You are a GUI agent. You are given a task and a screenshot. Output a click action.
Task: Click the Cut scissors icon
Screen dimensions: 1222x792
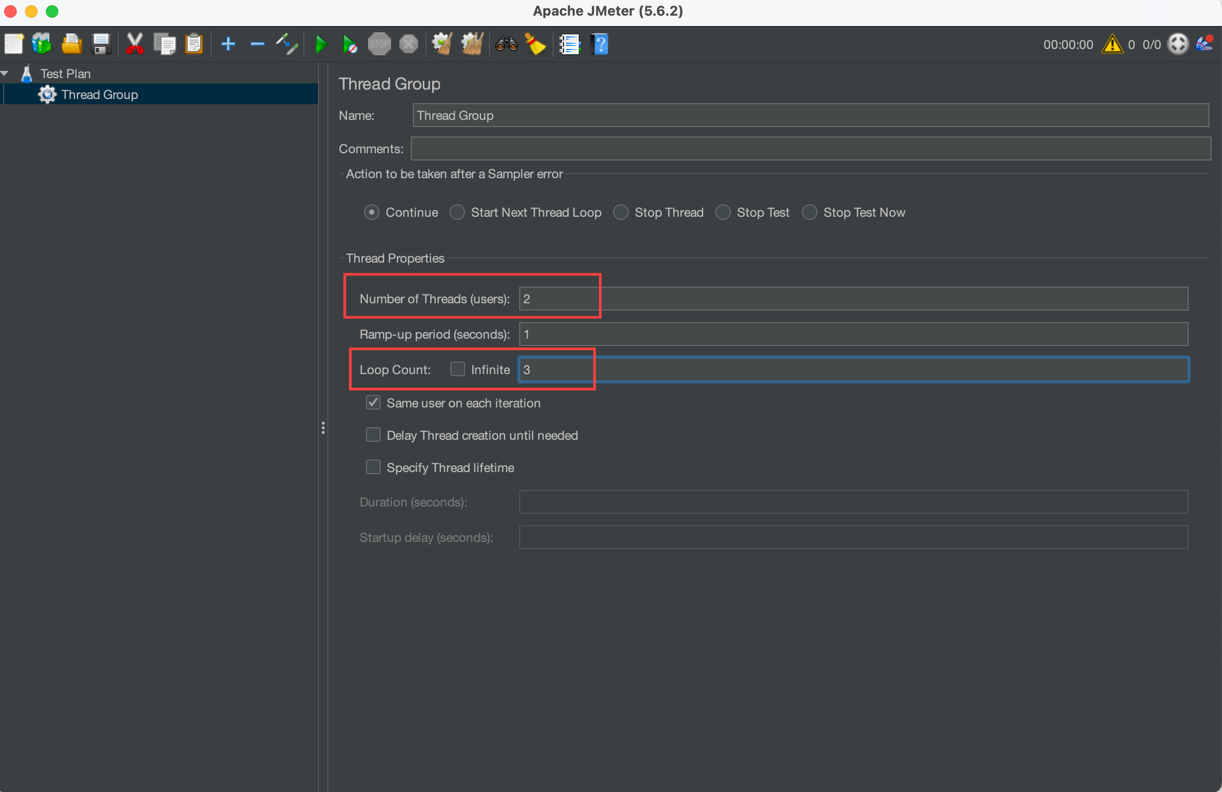pyautogui.click(x=135, y=44)
